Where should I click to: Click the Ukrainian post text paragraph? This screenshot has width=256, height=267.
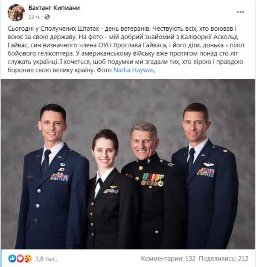[x=126, y=49]
